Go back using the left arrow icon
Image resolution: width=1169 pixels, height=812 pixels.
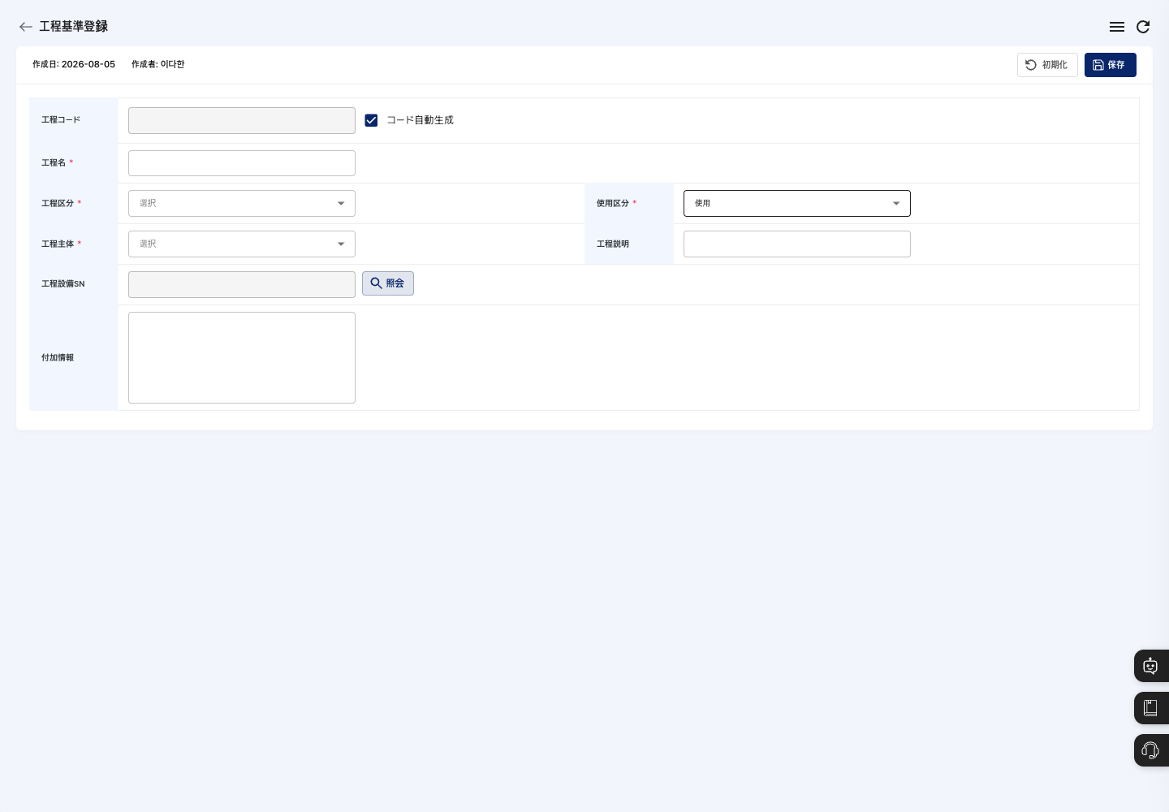pos(26,27)
